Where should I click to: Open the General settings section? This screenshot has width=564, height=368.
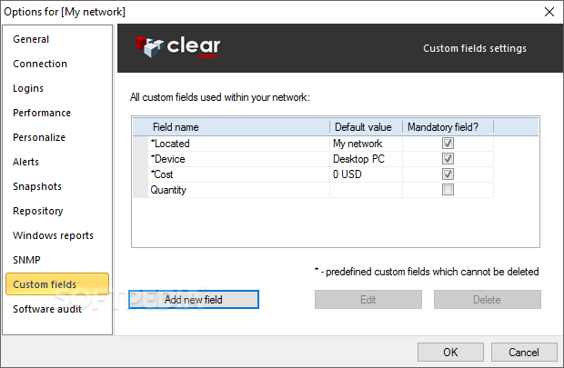tap(31, 39)
